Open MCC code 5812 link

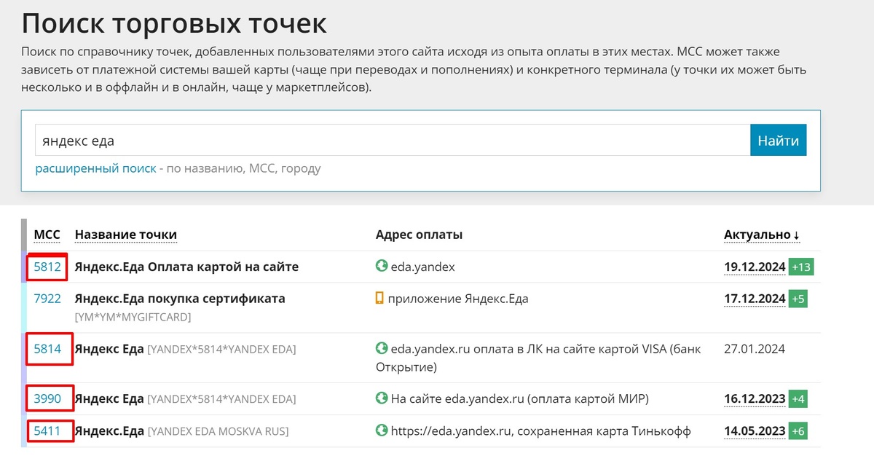47,267
